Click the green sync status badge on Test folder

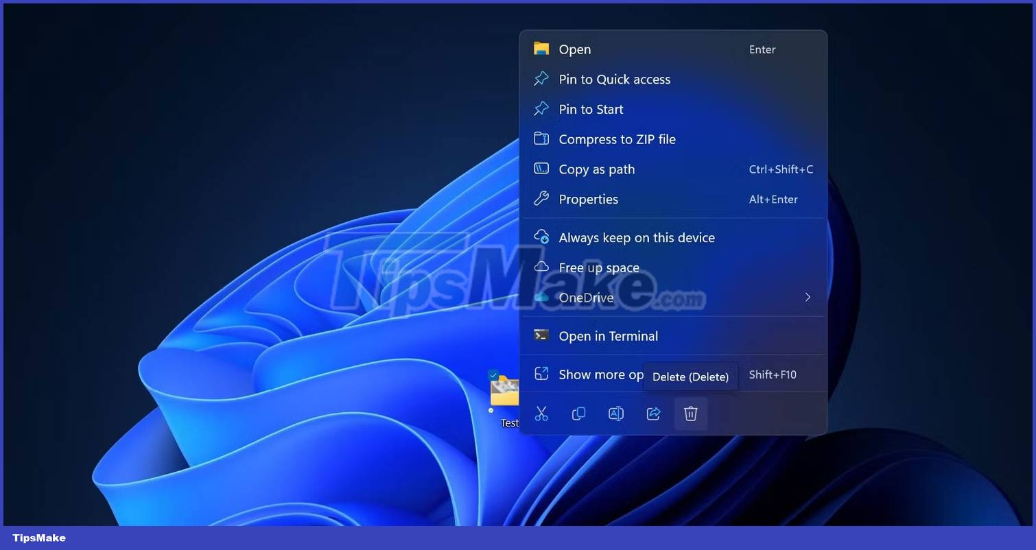pyautogui.click(x=491, y=410)
